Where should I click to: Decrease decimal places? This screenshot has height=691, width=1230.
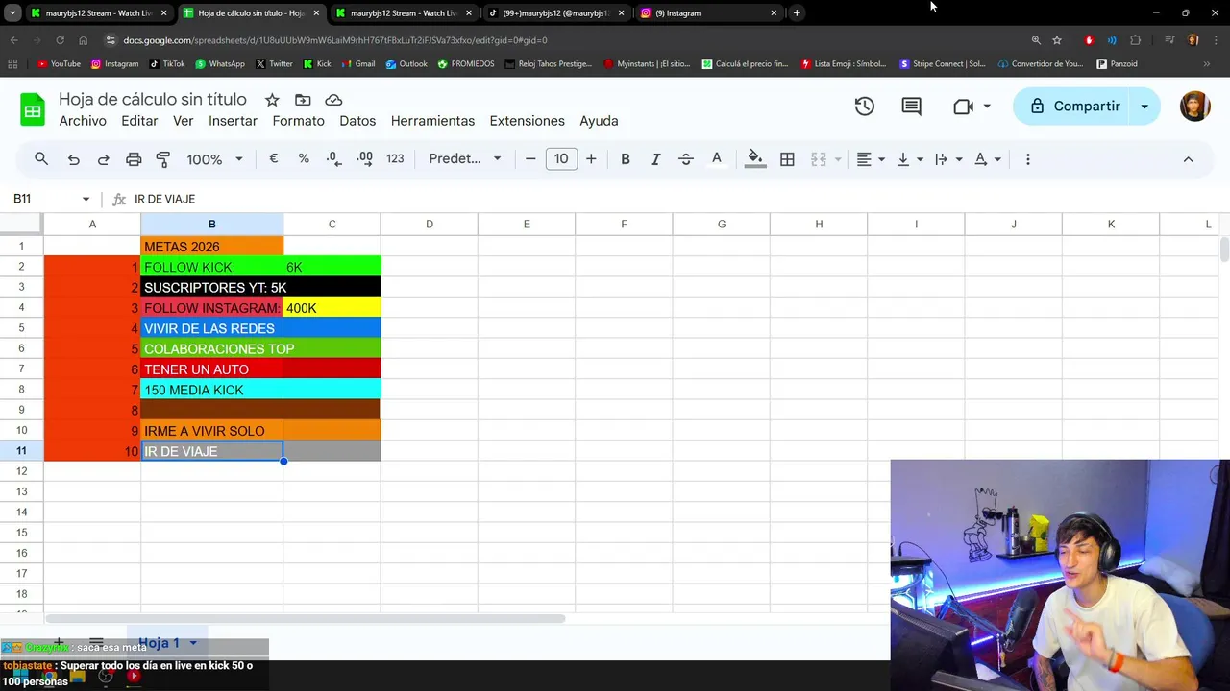(x=333, y=159)
